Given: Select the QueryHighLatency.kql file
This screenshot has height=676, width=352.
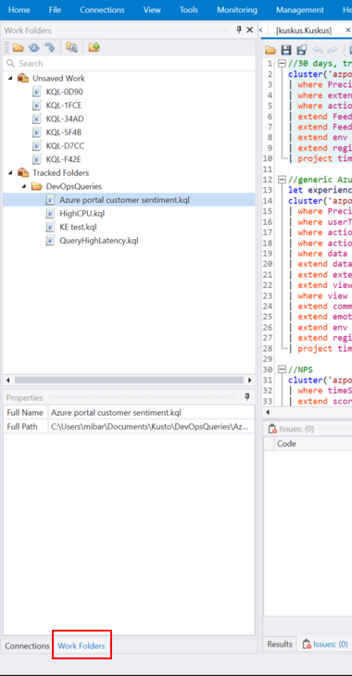Looking at the screenshot, I should click(99, 241).
